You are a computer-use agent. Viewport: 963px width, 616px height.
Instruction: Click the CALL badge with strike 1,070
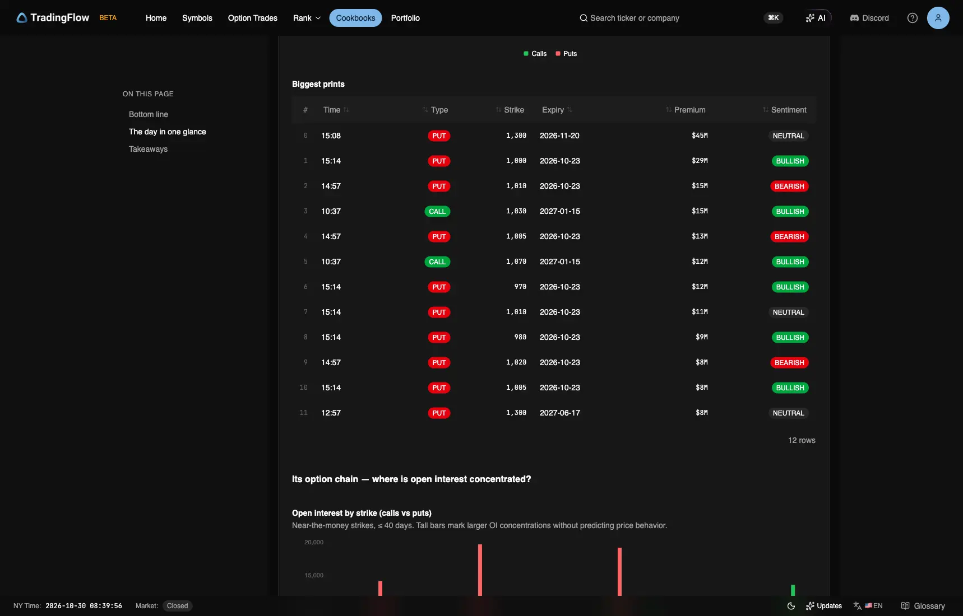(x=437, y=262)
